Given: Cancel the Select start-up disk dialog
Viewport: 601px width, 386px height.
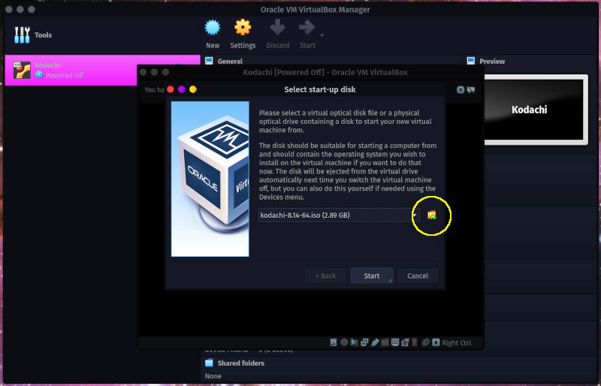Looking at the screenshot, I should point(418,276).
